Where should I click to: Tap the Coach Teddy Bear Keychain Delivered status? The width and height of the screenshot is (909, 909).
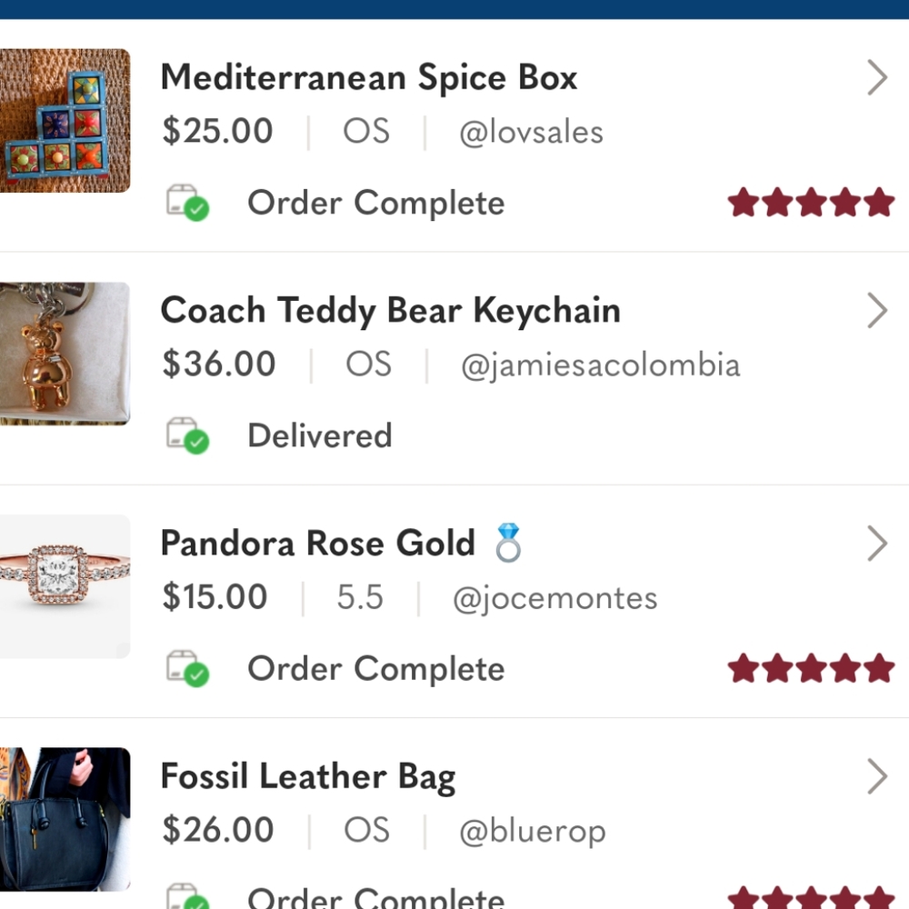pyautogui.click(x=319, y=435)
